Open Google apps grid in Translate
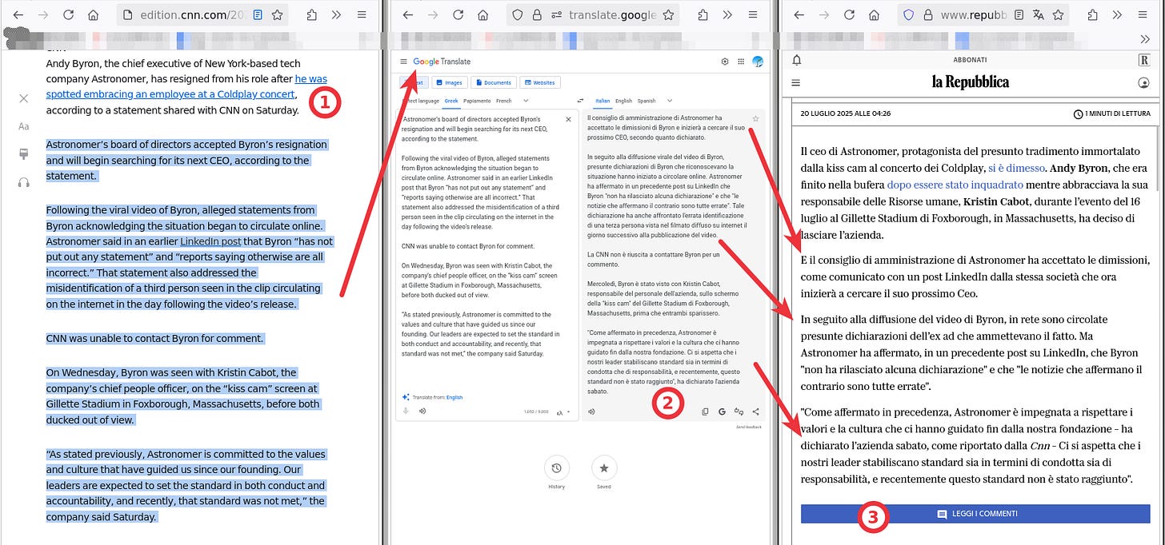Image resolution: width=1165 pixels, height=545 pixels. [x=741, y=62]
